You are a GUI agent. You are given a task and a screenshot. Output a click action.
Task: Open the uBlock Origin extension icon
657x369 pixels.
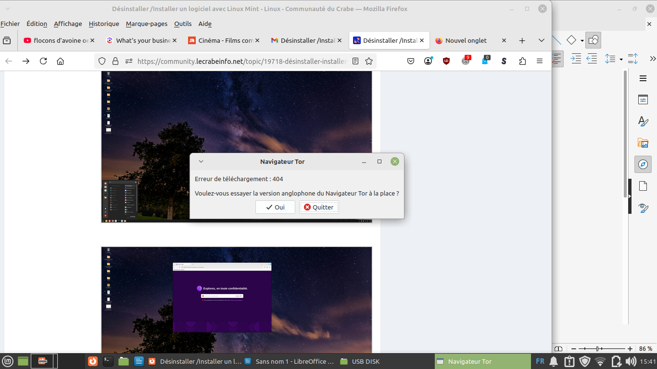446,61
